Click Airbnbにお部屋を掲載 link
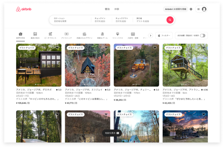Image resolution: width=224 pixels, height=148 pixels. [176, 9]
